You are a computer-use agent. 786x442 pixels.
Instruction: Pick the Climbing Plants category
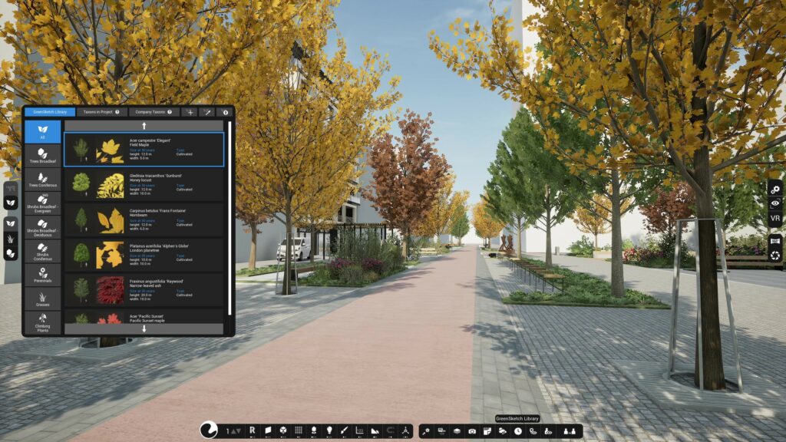coord(43,323)
